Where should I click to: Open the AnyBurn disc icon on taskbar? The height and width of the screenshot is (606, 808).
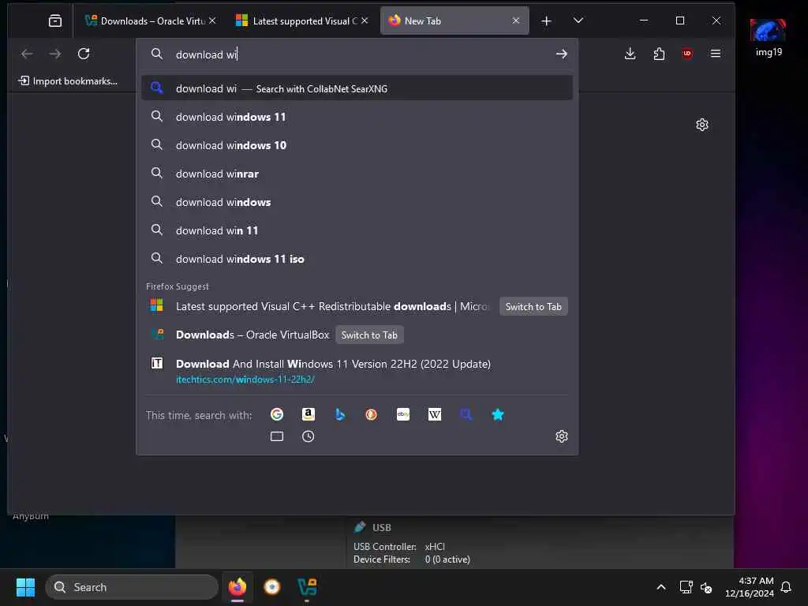(272, 587)
